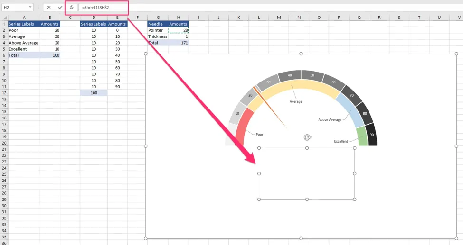Screen dimensions: 463x245
Task: Click the 'Pointer' cell
Action: 158,30
